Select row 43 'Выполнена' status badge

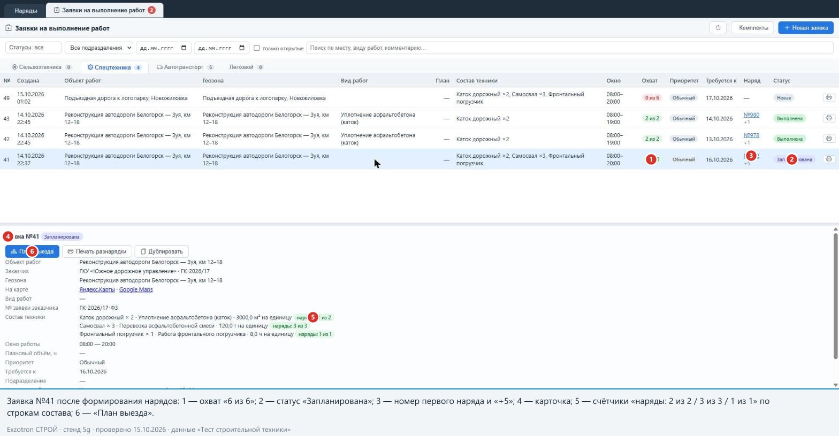[x=789, y=118]
